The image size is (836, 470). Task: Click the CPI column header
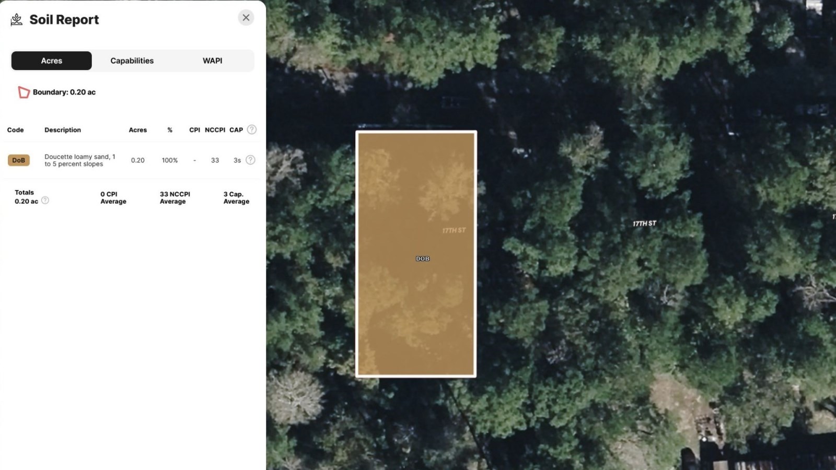(x=194, y=130)
